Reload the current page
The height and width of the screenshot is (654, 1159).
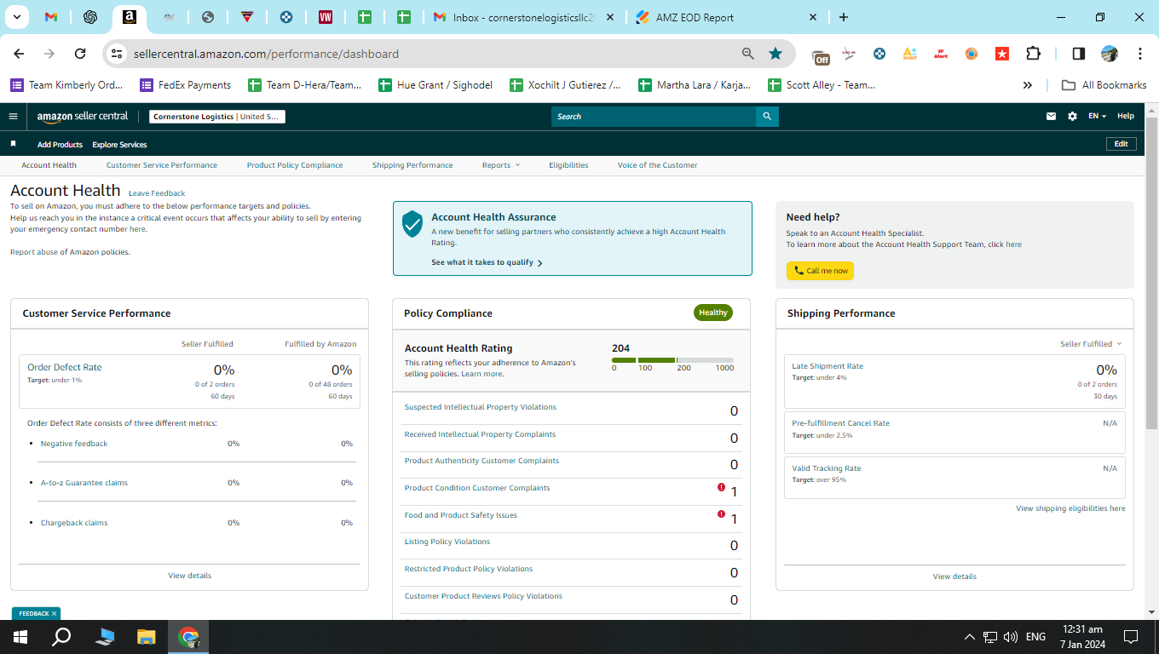click(x=80, y=54)
